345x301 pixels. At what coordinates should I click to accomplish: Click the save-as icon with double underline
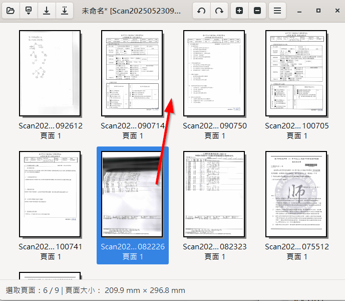pos(64,11)
